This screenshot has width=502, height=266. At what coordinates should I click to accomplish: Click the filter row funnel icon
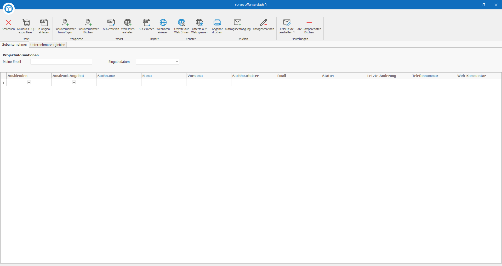click(x=3, y=83)
